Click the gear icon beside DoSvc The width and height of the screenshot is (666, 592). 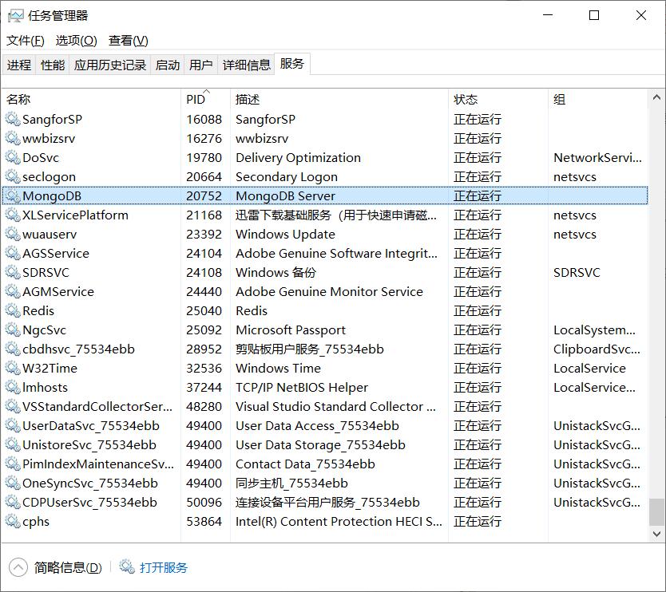point(13,157)
